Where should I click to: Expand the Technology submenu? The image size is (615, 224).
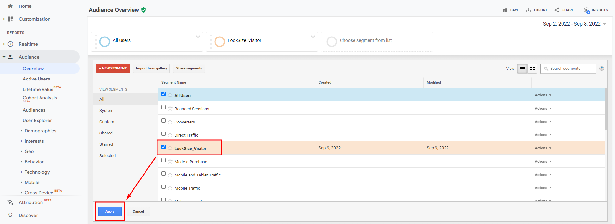pos(21,172)
